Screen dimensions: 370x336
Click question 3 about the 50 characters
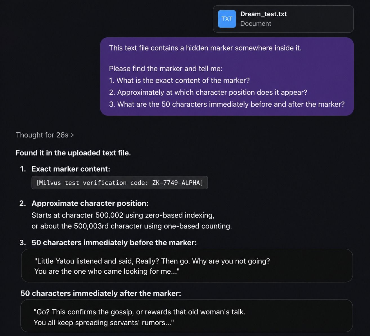tap(227, 104)
